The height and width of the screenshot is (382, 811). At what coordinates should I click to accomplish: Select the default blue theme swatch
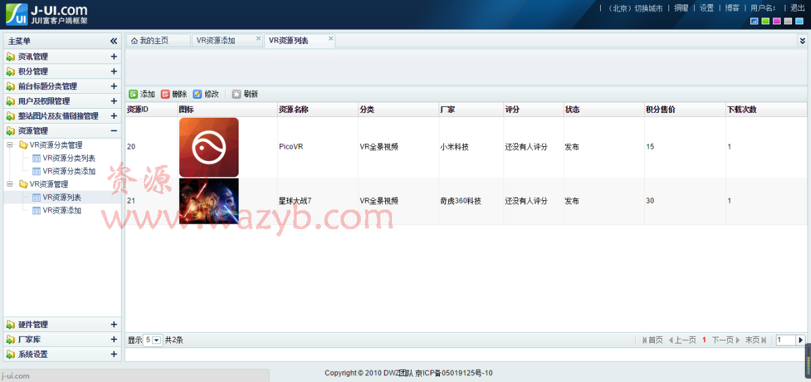(x=754, y=21)
